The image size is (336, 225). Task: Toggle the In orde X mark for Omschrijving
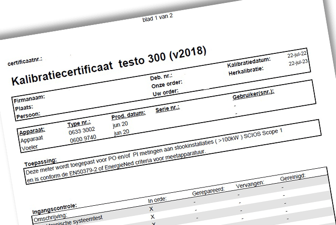(x=151, y=209)
